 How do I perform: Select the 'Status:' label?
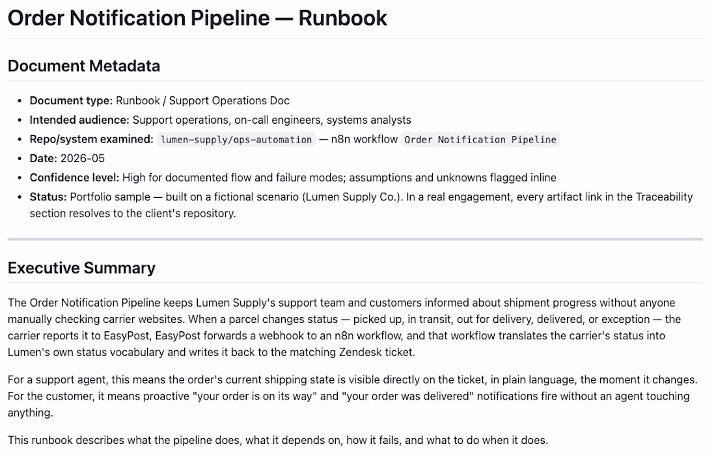[48, 197]
